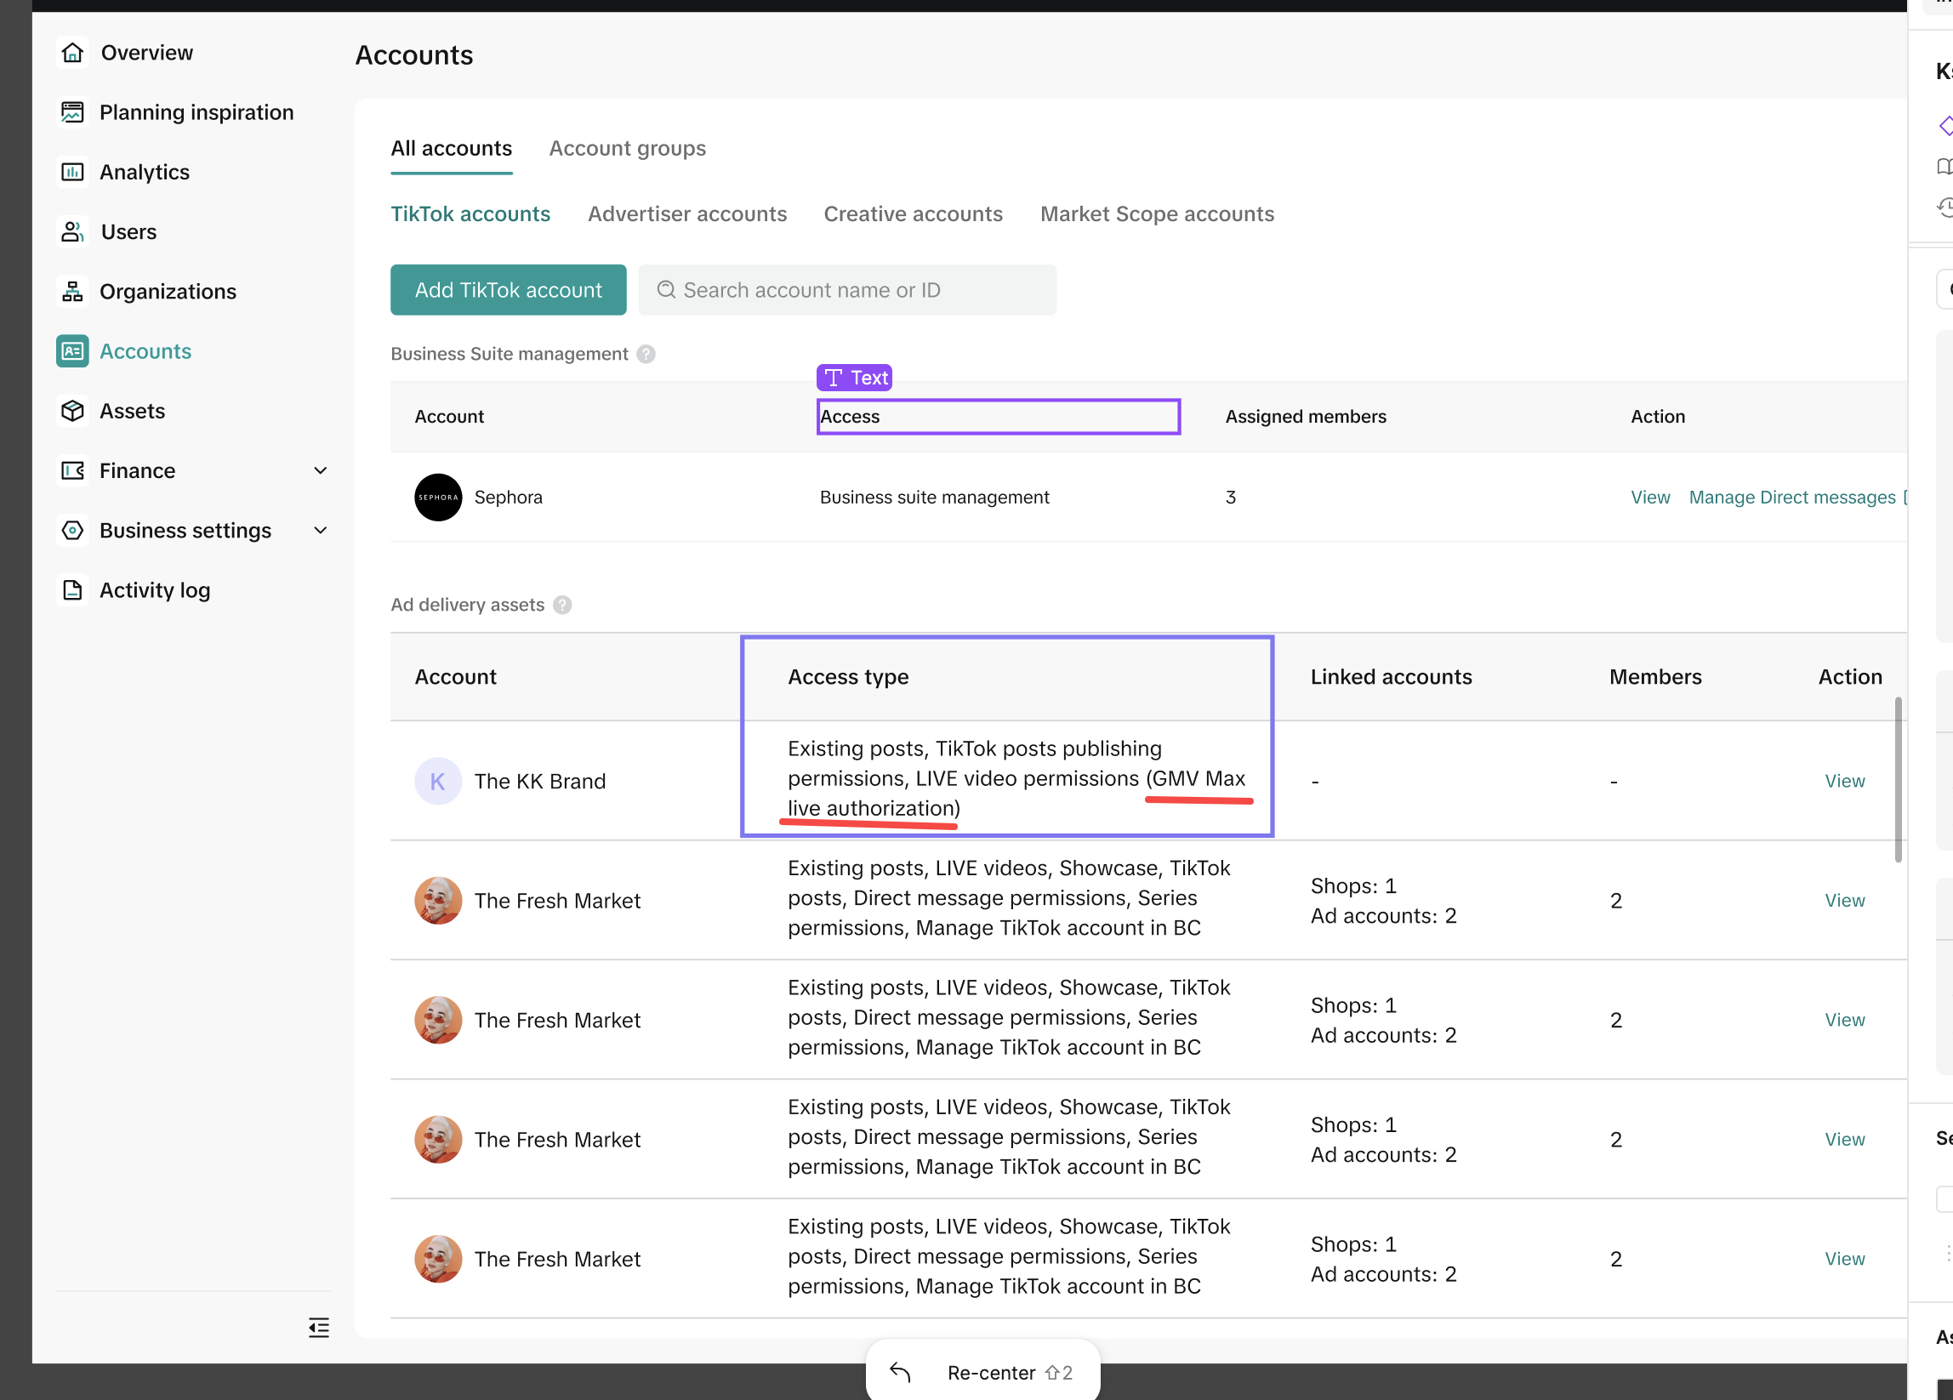The height and width of the screenshot is (1400, 1953).
Task: Click the Assets cube icon
Action: pos(72,411)
